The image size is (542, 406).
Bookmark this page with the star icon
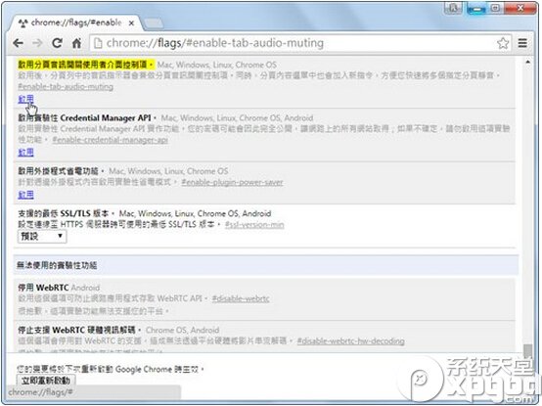tap(503, 43)
